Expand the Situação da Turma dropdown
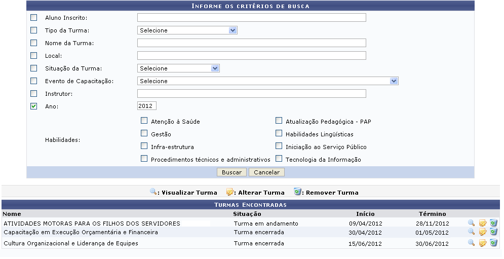This screenshot has height=259, width=504. click(x=178, y=68)
